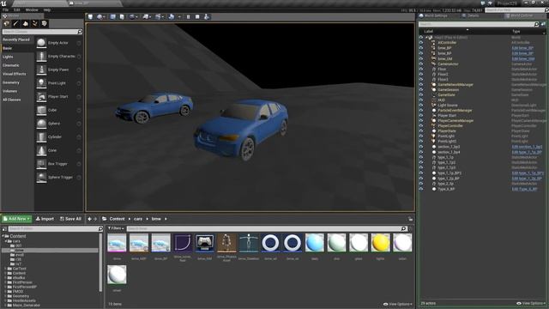Open the Filters dropdown

pos(116,228)
